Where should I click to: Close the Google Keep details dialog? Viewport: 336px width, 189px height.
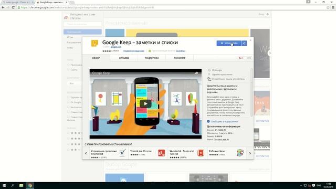250,40
